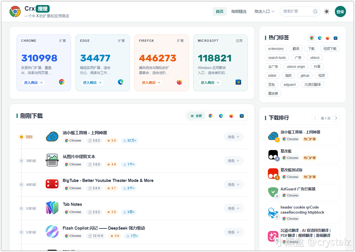
Task: Click the search magnifier icon
Action: click(315, 11)
